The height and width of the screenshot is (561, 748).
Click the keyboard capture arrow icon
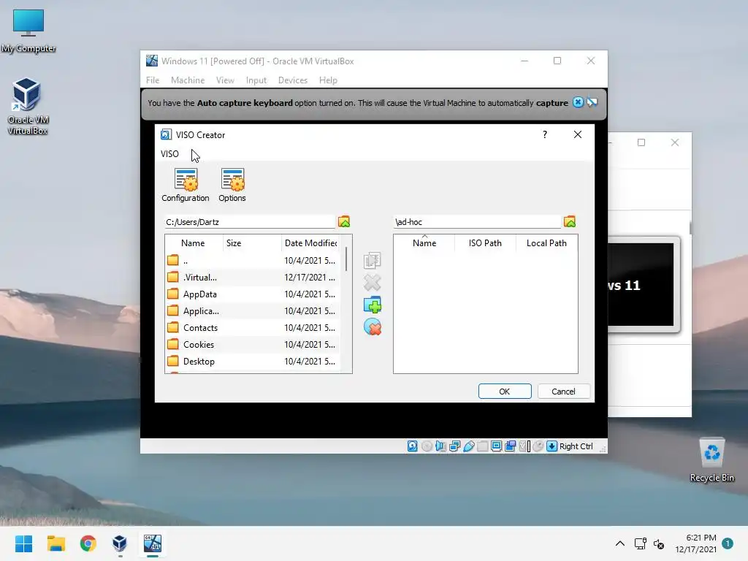pos(552,446)
